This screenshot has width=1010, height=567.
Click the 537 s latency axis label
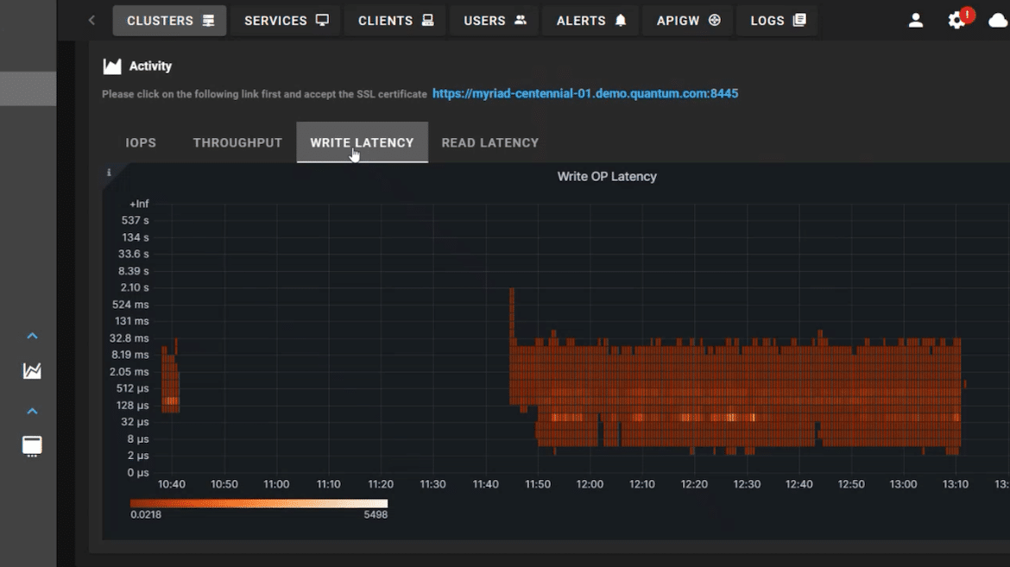(x=135, y=220)
